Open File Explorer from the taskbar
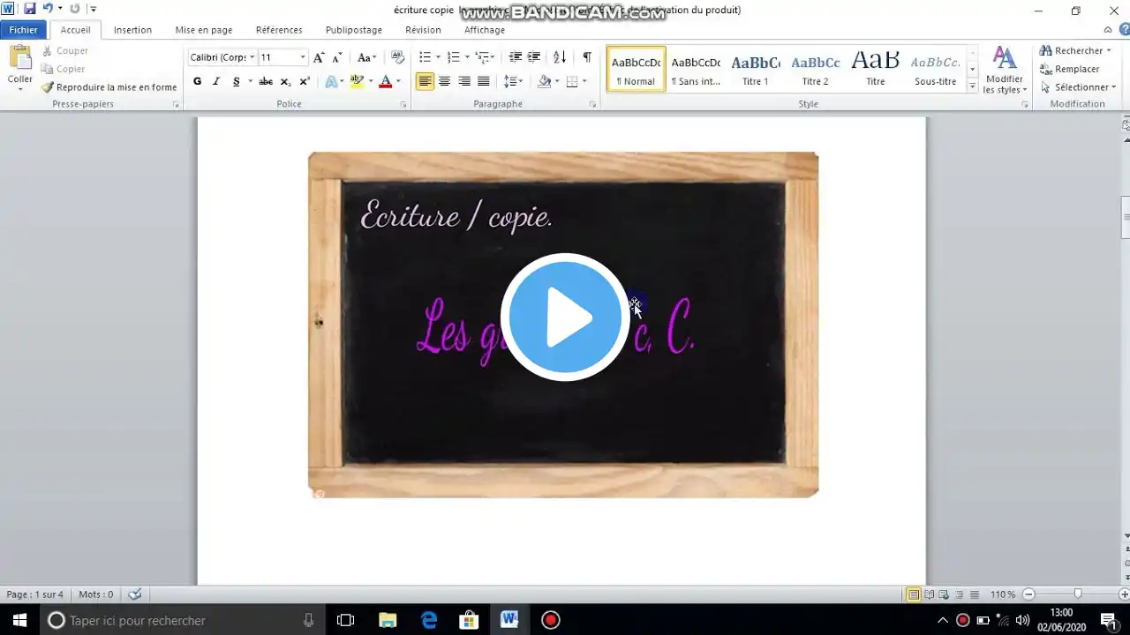Screen dimensions: 1130x635 pyautogui.click(x=388, y=620)
